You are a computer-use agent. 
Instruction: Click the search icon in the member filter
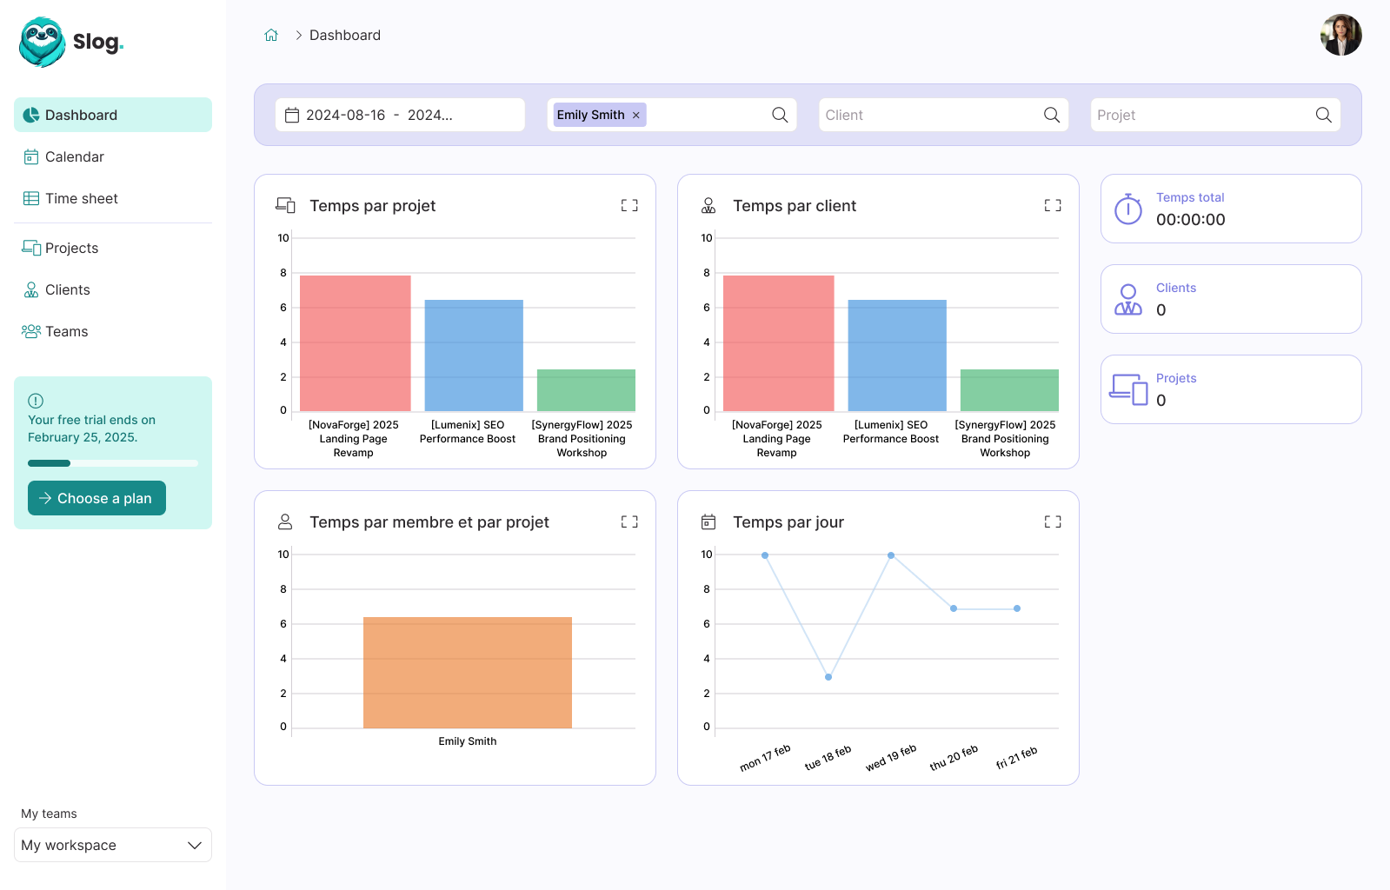(x=780, y=116)
